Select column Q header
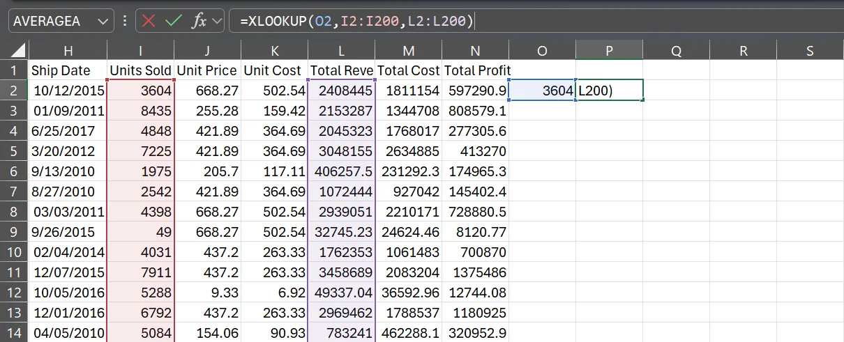The image size is (844, 342). click(676, 50)
